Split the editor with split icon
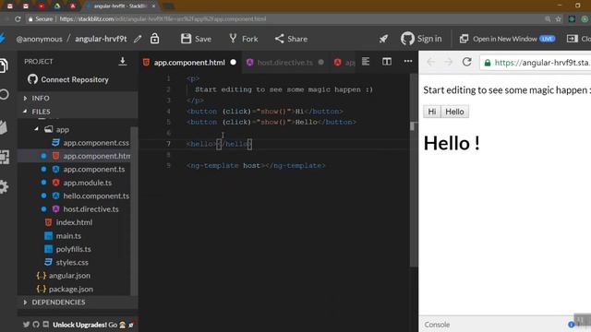 click(x=387, y=62)
